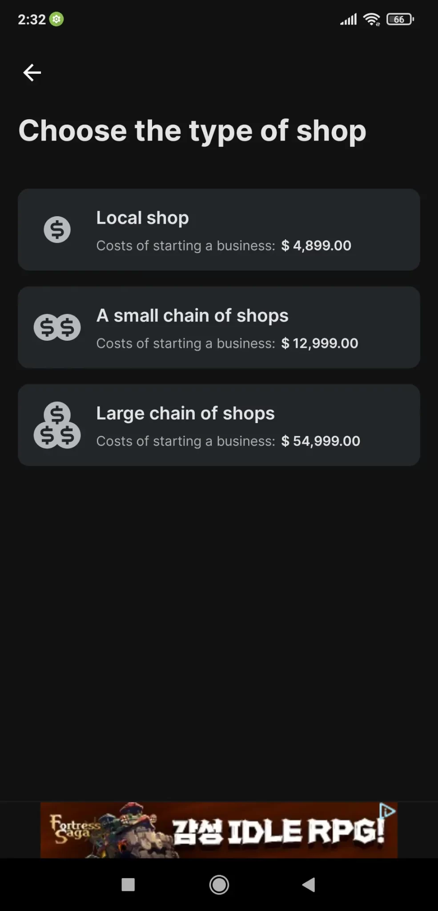The image size is (438, 911).
Task: Pick Large chain of shops option
Action: click(x=185, y=414)
